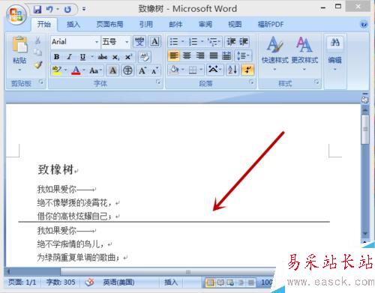Open the 福昕PDF ribbon tab
Viewport: 375px width, 293px height.
[x=271, y=25]
